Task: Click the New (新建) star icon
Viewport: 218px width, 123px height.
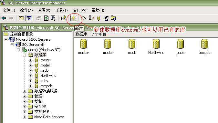Action: [74, 18]
